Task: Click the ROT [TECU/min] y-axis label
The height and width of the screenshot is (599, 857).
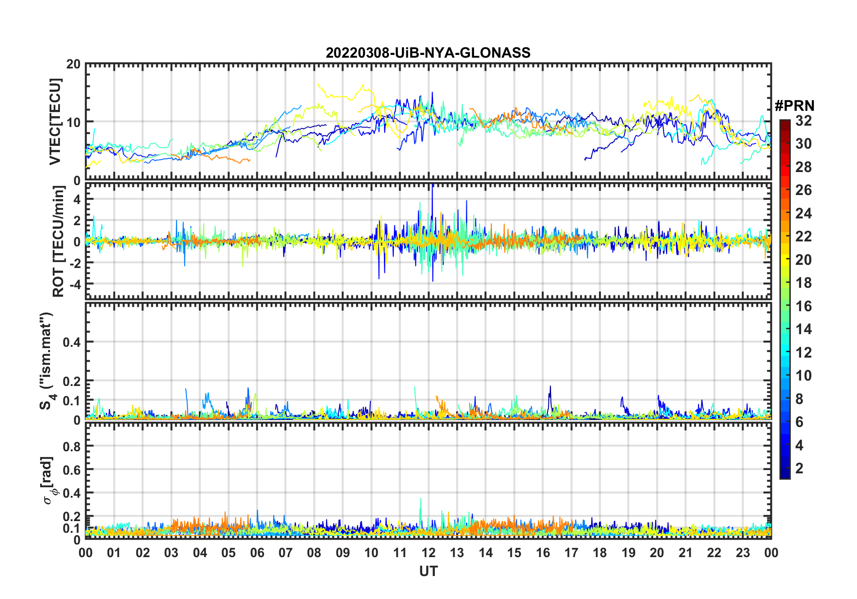Action: pyautogui.click(x=58, y=241)
